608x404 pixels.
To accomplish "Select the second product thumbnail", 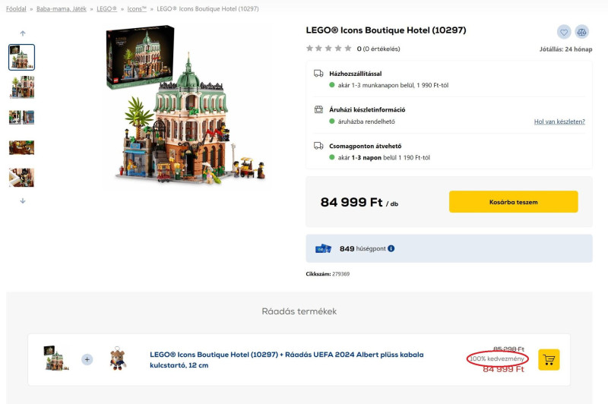I will click(22, 87).
